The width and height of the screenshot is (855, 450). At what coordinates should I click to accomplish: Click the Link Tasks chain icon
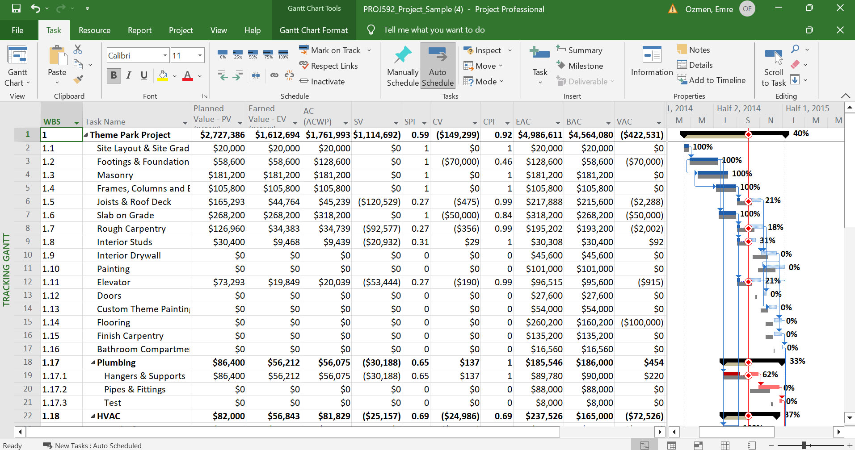click(274, 75)
